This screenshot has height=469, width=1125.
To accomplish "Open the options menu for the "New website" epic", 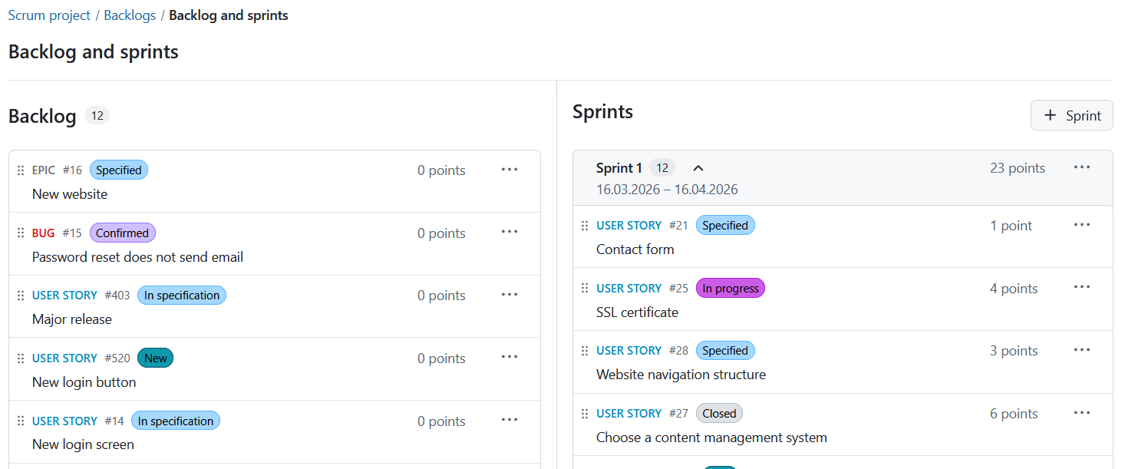I will [x=509, y=169].
